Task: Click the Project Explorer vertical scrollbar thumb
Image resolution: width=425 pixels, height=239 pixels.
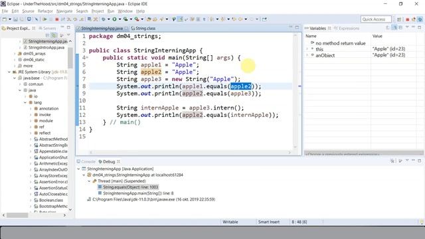Action: (70, 58)
